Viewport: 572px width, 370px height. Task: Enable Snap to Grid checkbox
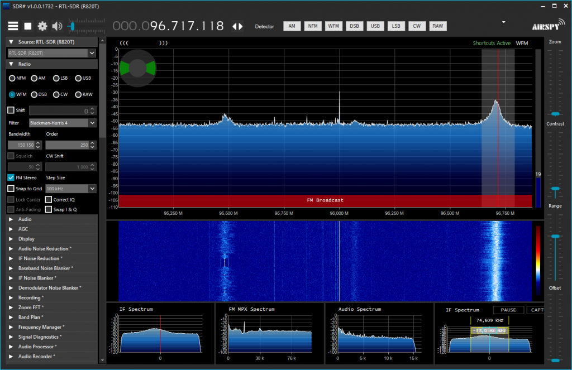click(11, 189)
